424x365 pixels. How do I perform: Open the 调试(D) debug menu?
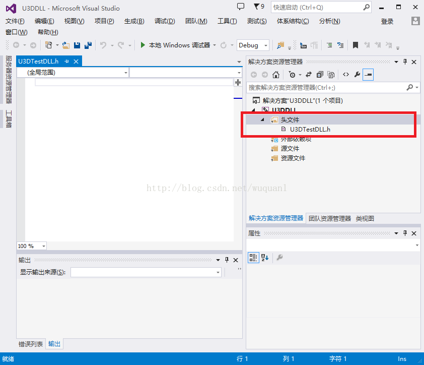pos(165,21)
